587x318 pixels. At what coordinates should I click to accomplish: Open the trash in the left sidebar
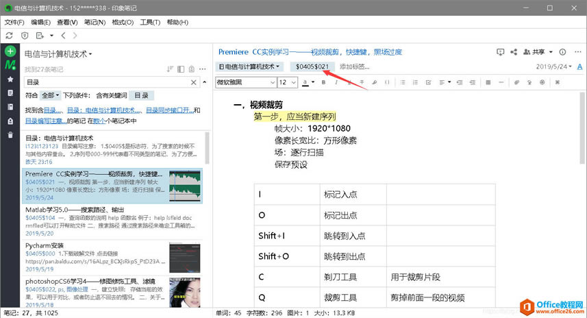pos(10,134)
